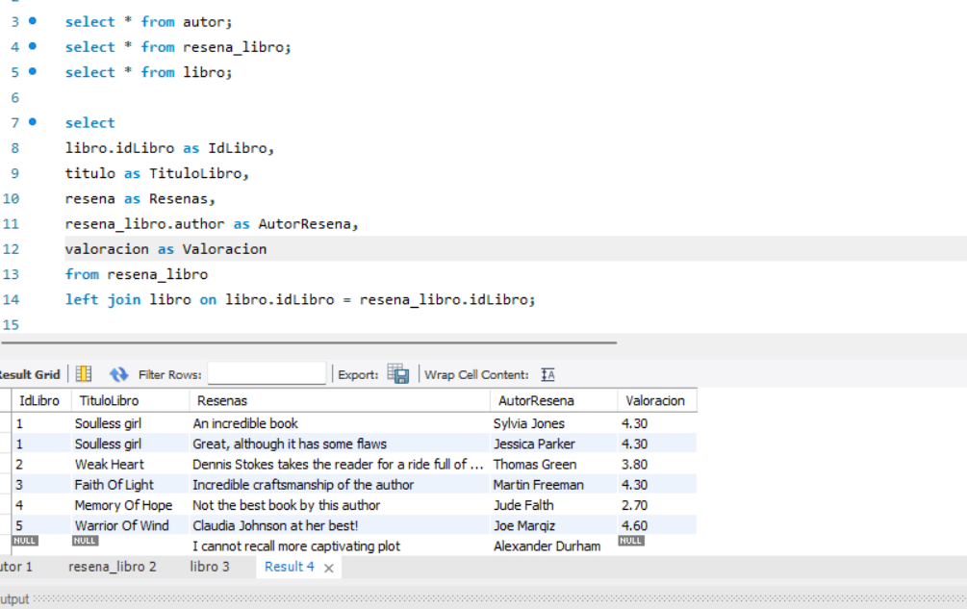967x609 pixels.
Task: Select the Result 4 tab
Action: (289, 567)
